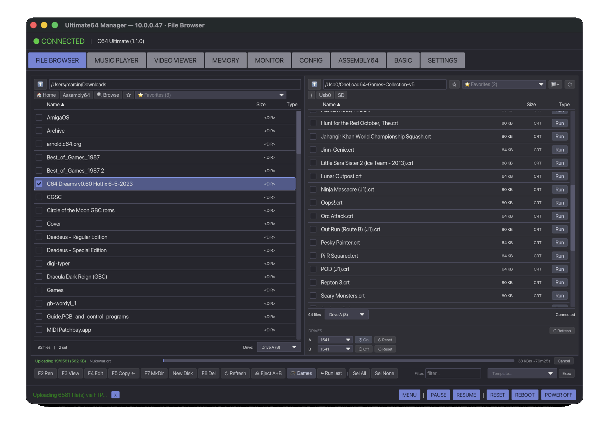Eject drives with Eject A+B

pyautogui.click(x=268, y=373)
